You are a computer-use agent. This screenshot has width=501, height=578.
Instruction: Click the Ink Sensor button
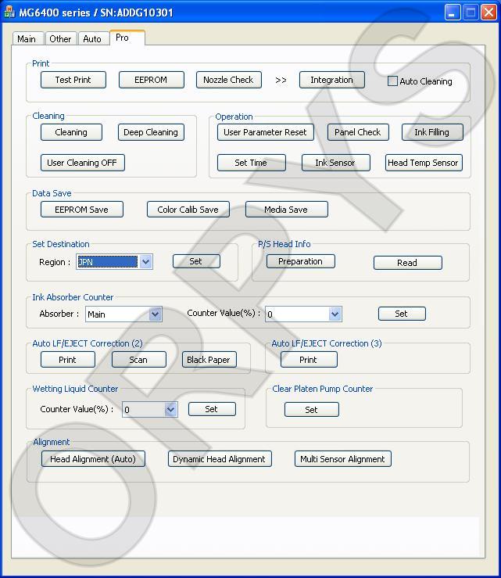pos(336,163)
